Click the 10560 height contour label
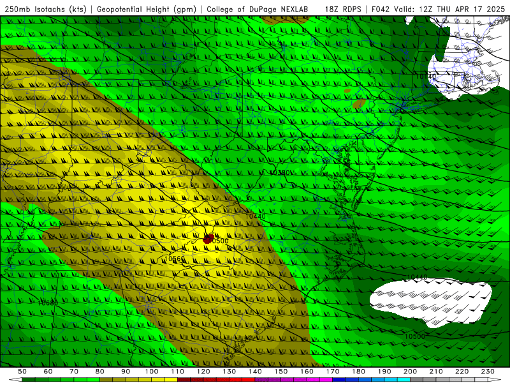The width and height of the screenshot is (510, 383). (x=175, y=259)
